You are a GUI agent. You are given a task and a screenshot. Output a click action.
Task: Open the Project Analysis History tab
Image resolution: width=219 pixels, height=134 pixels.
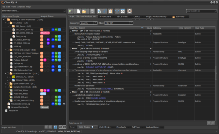click(x=156, y=16)
